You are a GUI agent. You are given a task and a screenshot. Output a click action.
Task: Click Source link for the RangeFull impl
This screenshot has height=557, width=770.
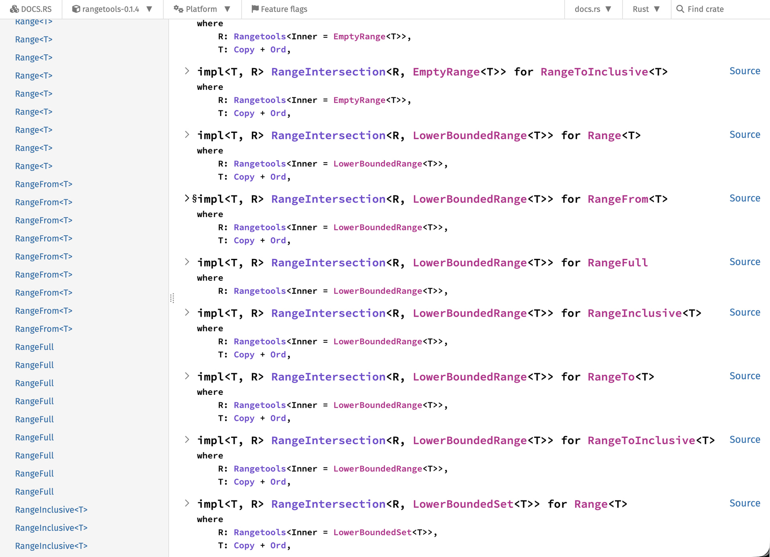pos(745,261)
